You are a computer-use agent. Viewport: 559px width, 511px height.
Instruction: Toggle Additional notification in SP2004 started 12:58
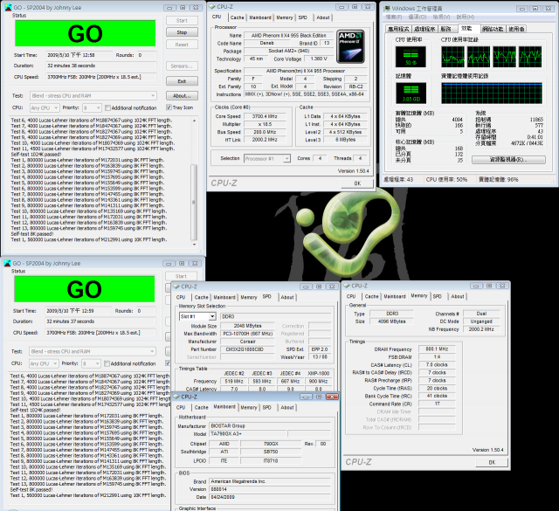[108, 107]
